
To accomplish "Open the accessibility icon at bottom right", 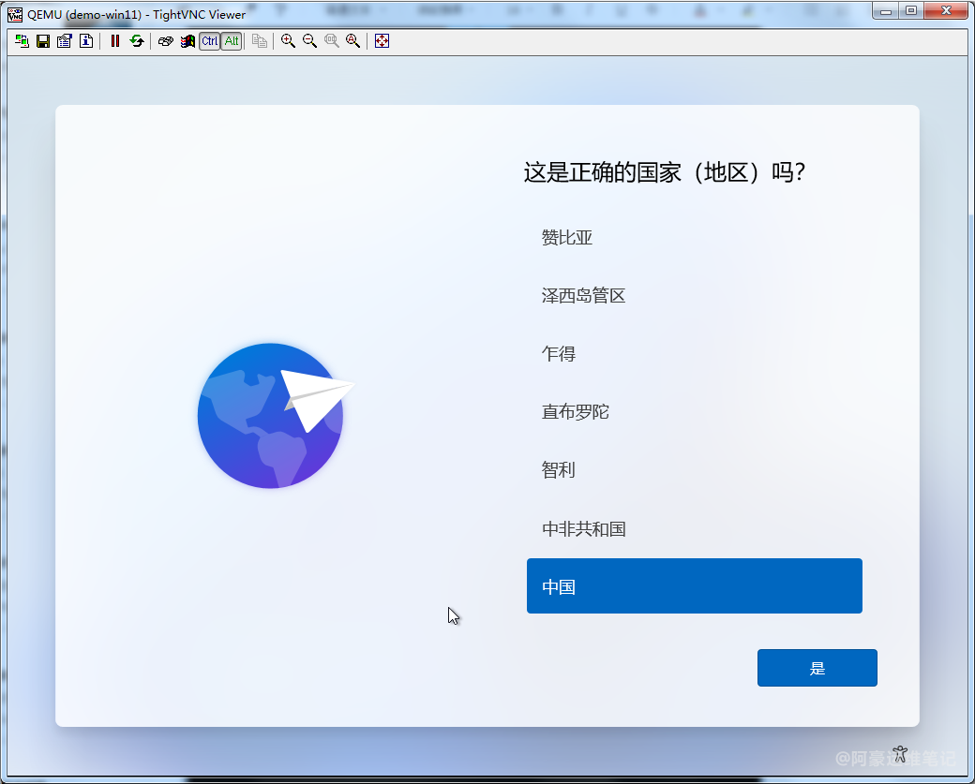I will [x=900, y=753].
